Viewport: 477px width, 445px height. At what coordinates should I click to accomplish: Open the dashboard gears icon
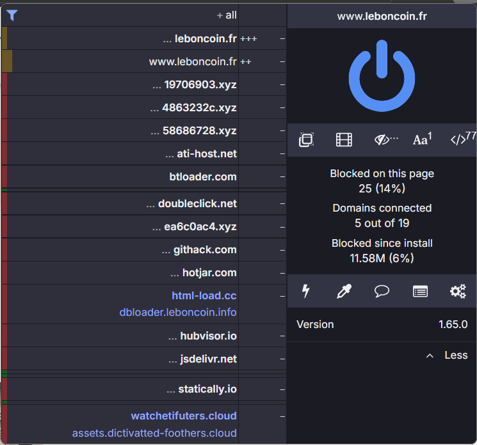click(x=458, y=292)
